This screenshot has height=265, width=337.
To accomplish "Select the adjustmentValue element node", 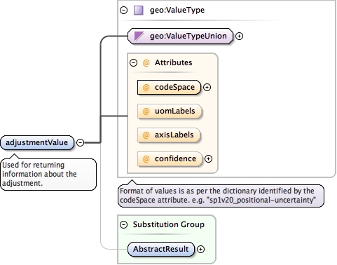I will tap(37, 142).
